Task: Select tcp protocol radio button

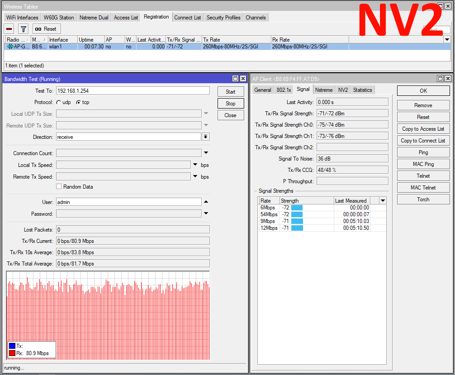Action: click(x=78, y=102)
